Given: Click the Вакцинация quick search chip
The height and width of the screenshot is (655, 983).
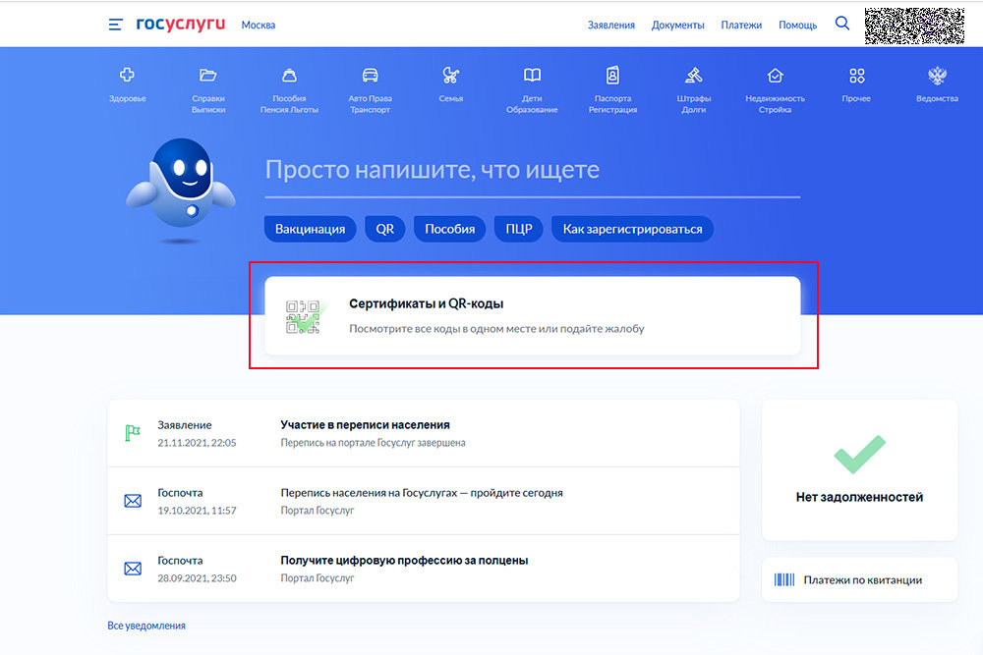Looking at the screenshot, I should click(x=310, y=229).
